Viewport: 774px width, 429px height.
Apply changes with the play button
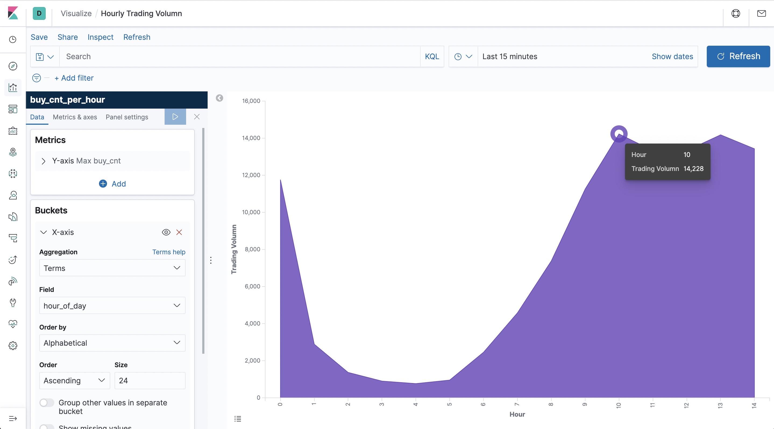(175, 117)
